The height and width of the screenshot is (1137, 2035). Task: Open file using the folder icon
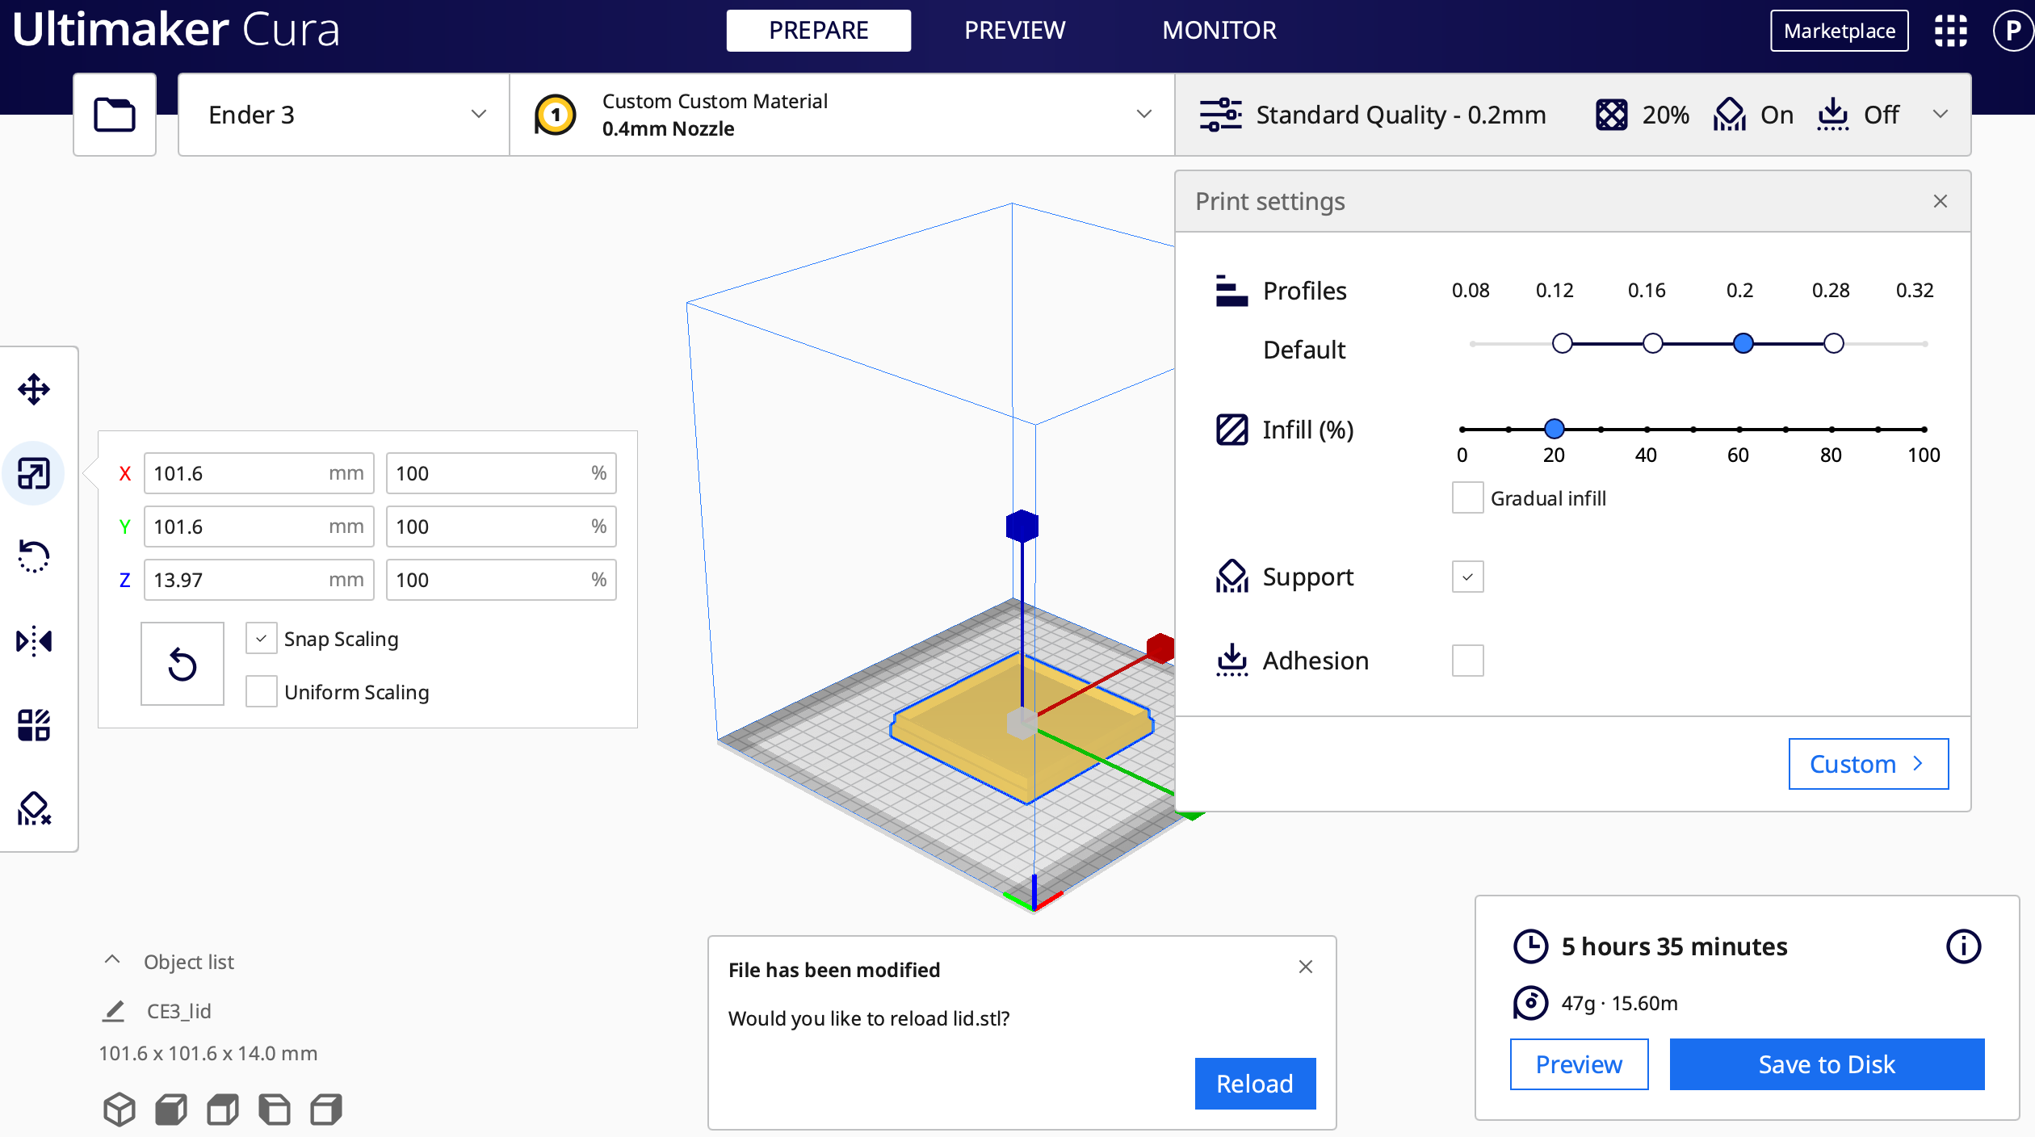[114, 115]
